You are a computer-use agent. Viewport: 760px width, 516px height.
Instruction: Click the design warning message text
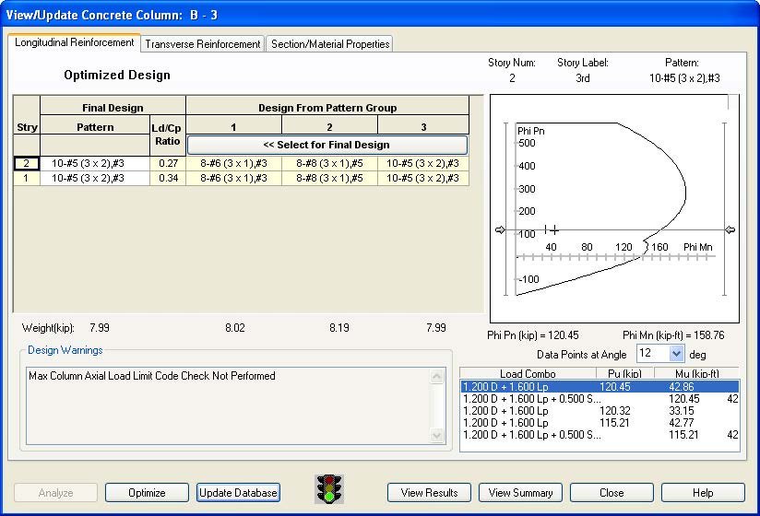tap(151, 376)
